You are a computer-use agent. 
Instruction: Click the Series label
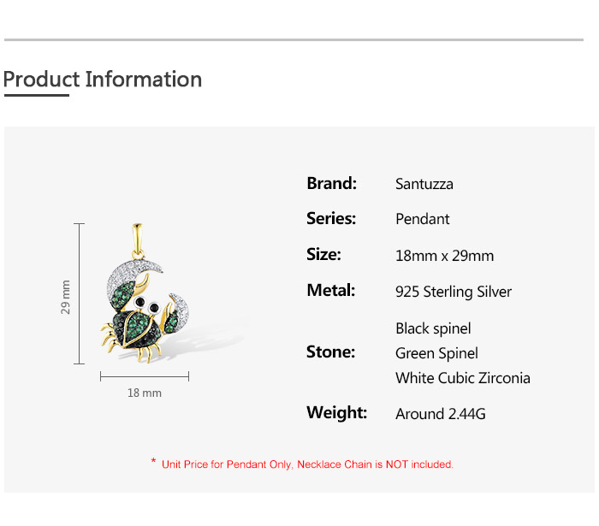click(x=331, y=218)
